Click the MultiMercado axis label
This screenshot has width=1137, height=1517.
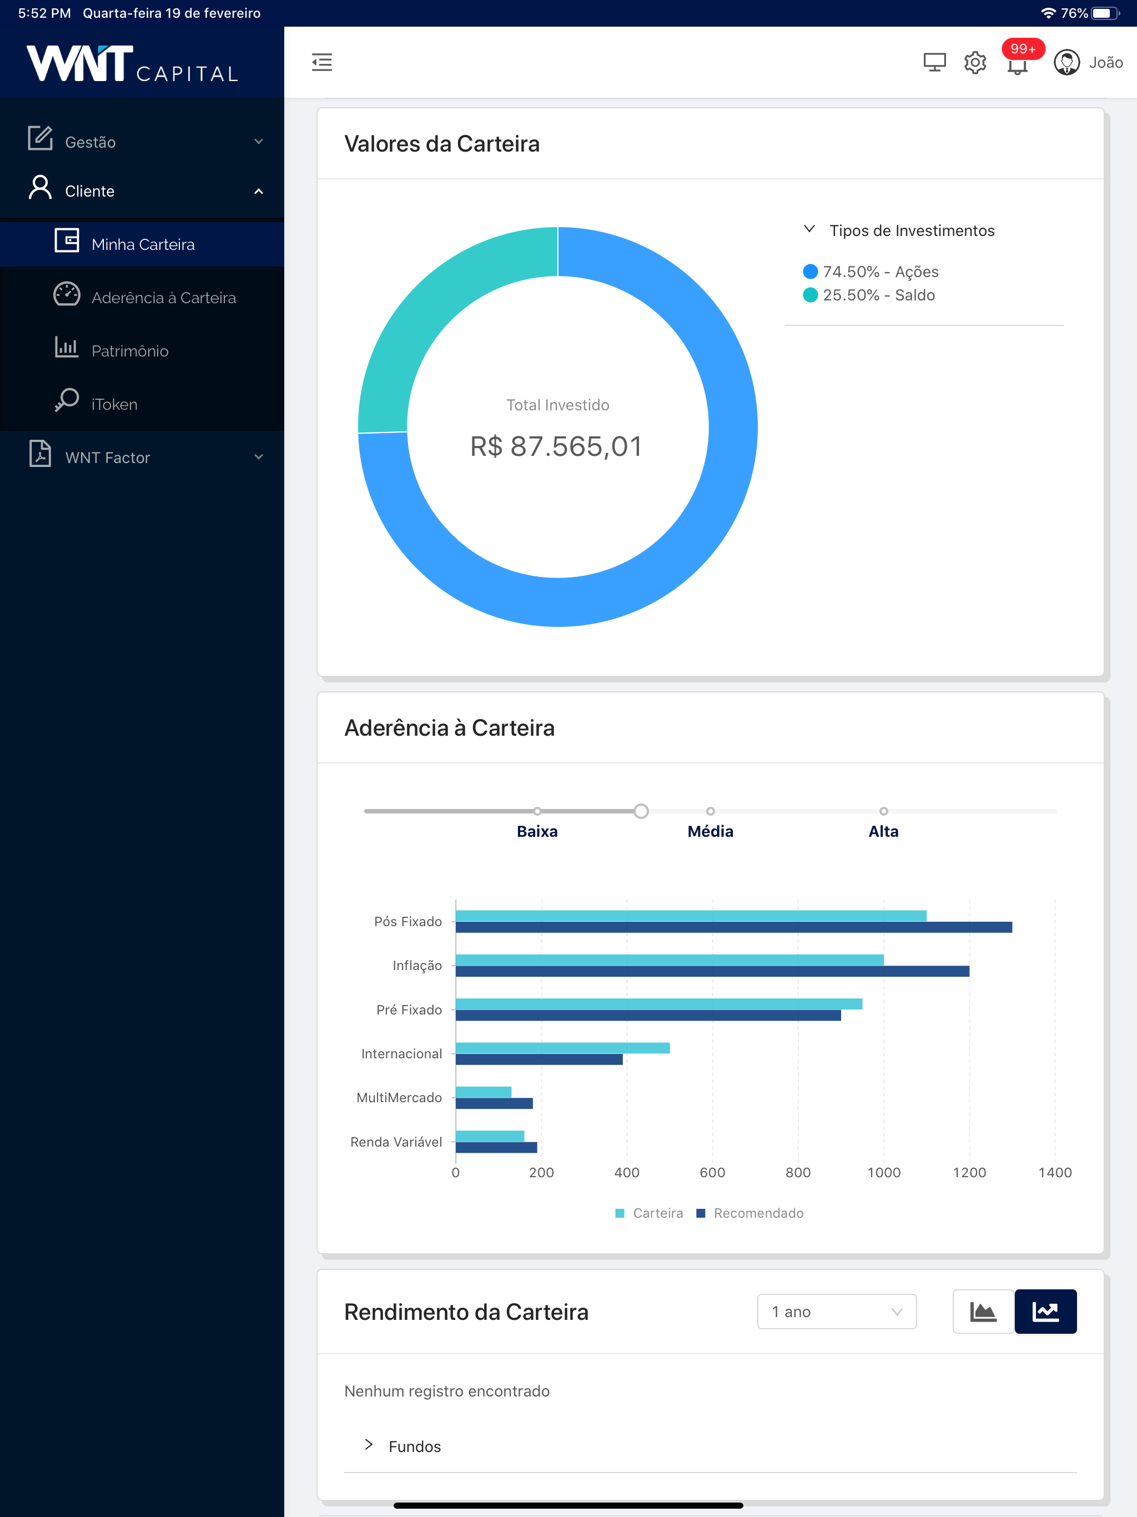[x=399, y=1097]
